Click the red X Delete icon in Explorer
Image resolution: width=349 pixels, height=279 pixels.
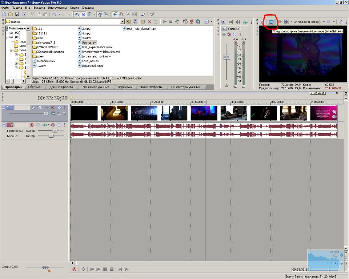coord(149,21)
